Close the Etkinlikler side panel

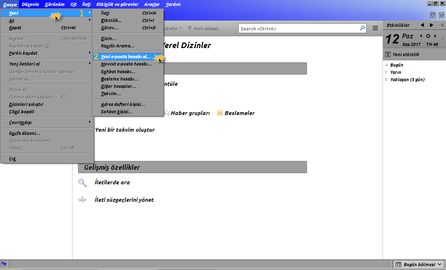pyautogui.click(x=442, y=25)
